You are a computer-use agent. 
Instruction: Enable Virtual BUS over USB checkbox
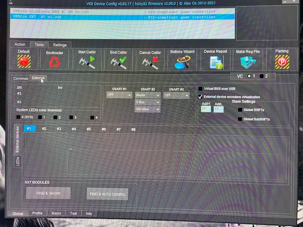click(x=201, y=88)
